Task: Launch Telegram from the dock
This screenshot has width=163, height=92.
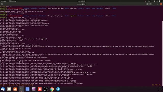Action: click(x=58, y=89)
